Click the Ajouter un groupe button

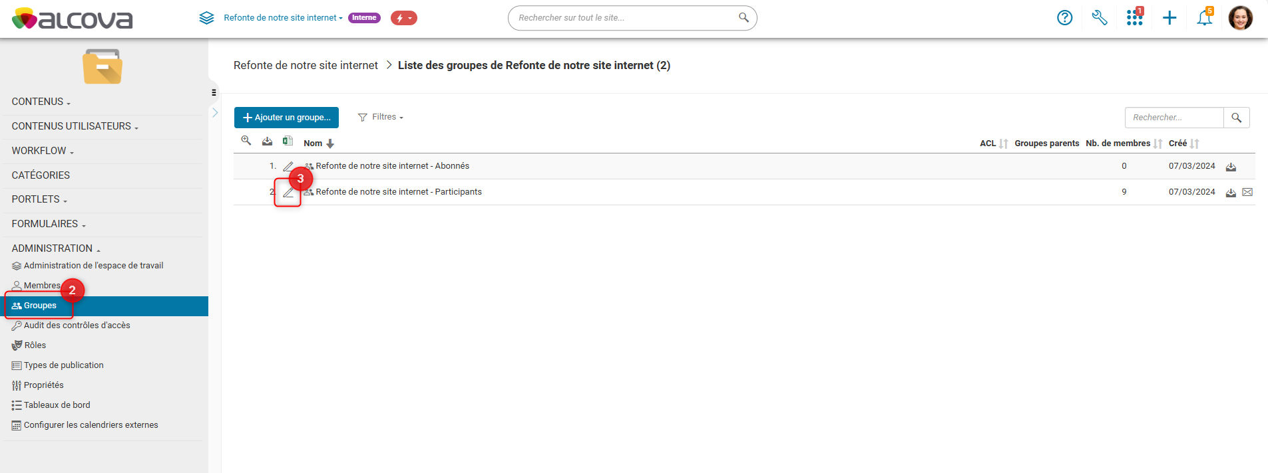(x=286, y=118)
